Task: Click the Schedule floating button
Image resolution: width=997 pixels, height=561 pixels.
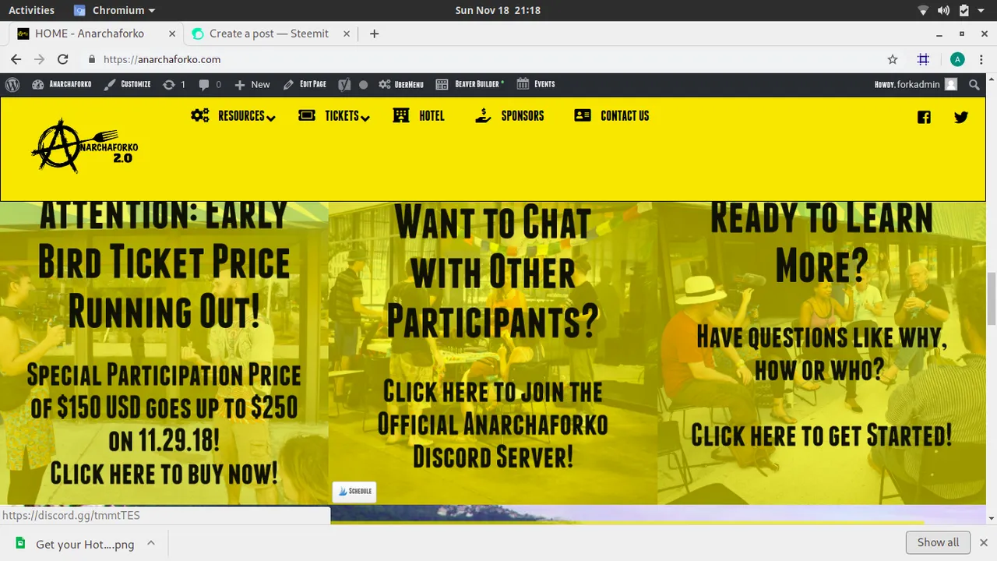Action: (354, 492)
